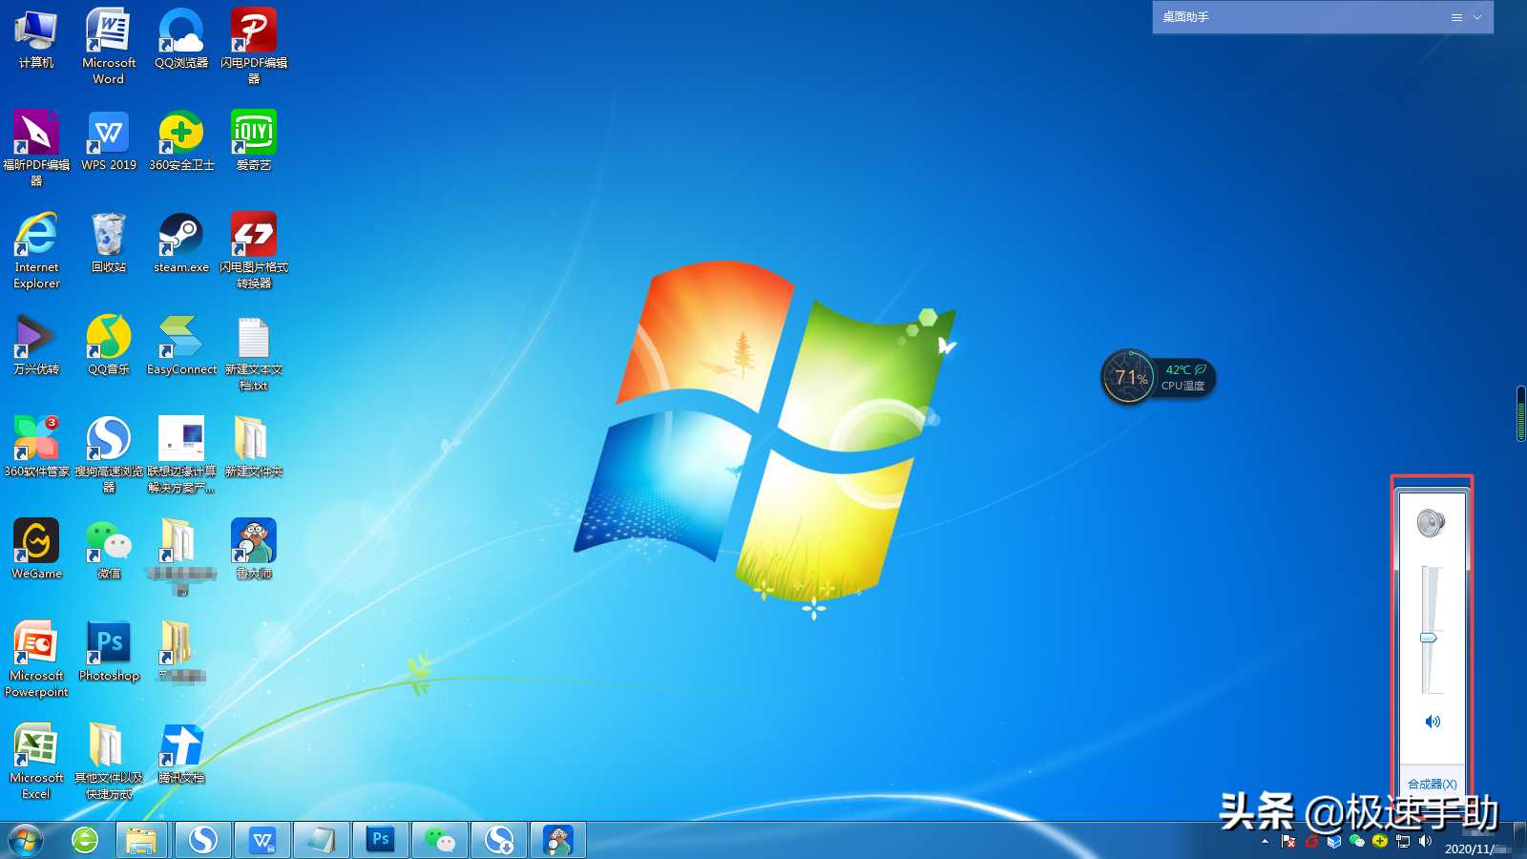Select the 闪电图片格式转换器 desktop shortcut

(254, 250)
